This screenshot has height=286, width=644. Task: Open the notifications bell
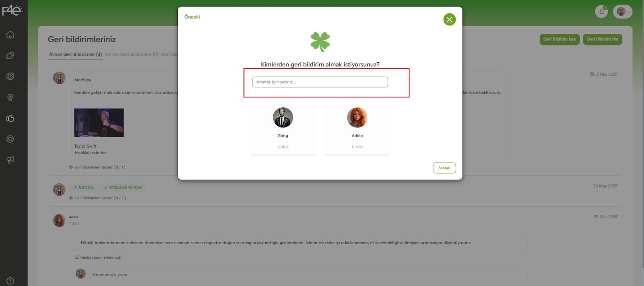601,12
